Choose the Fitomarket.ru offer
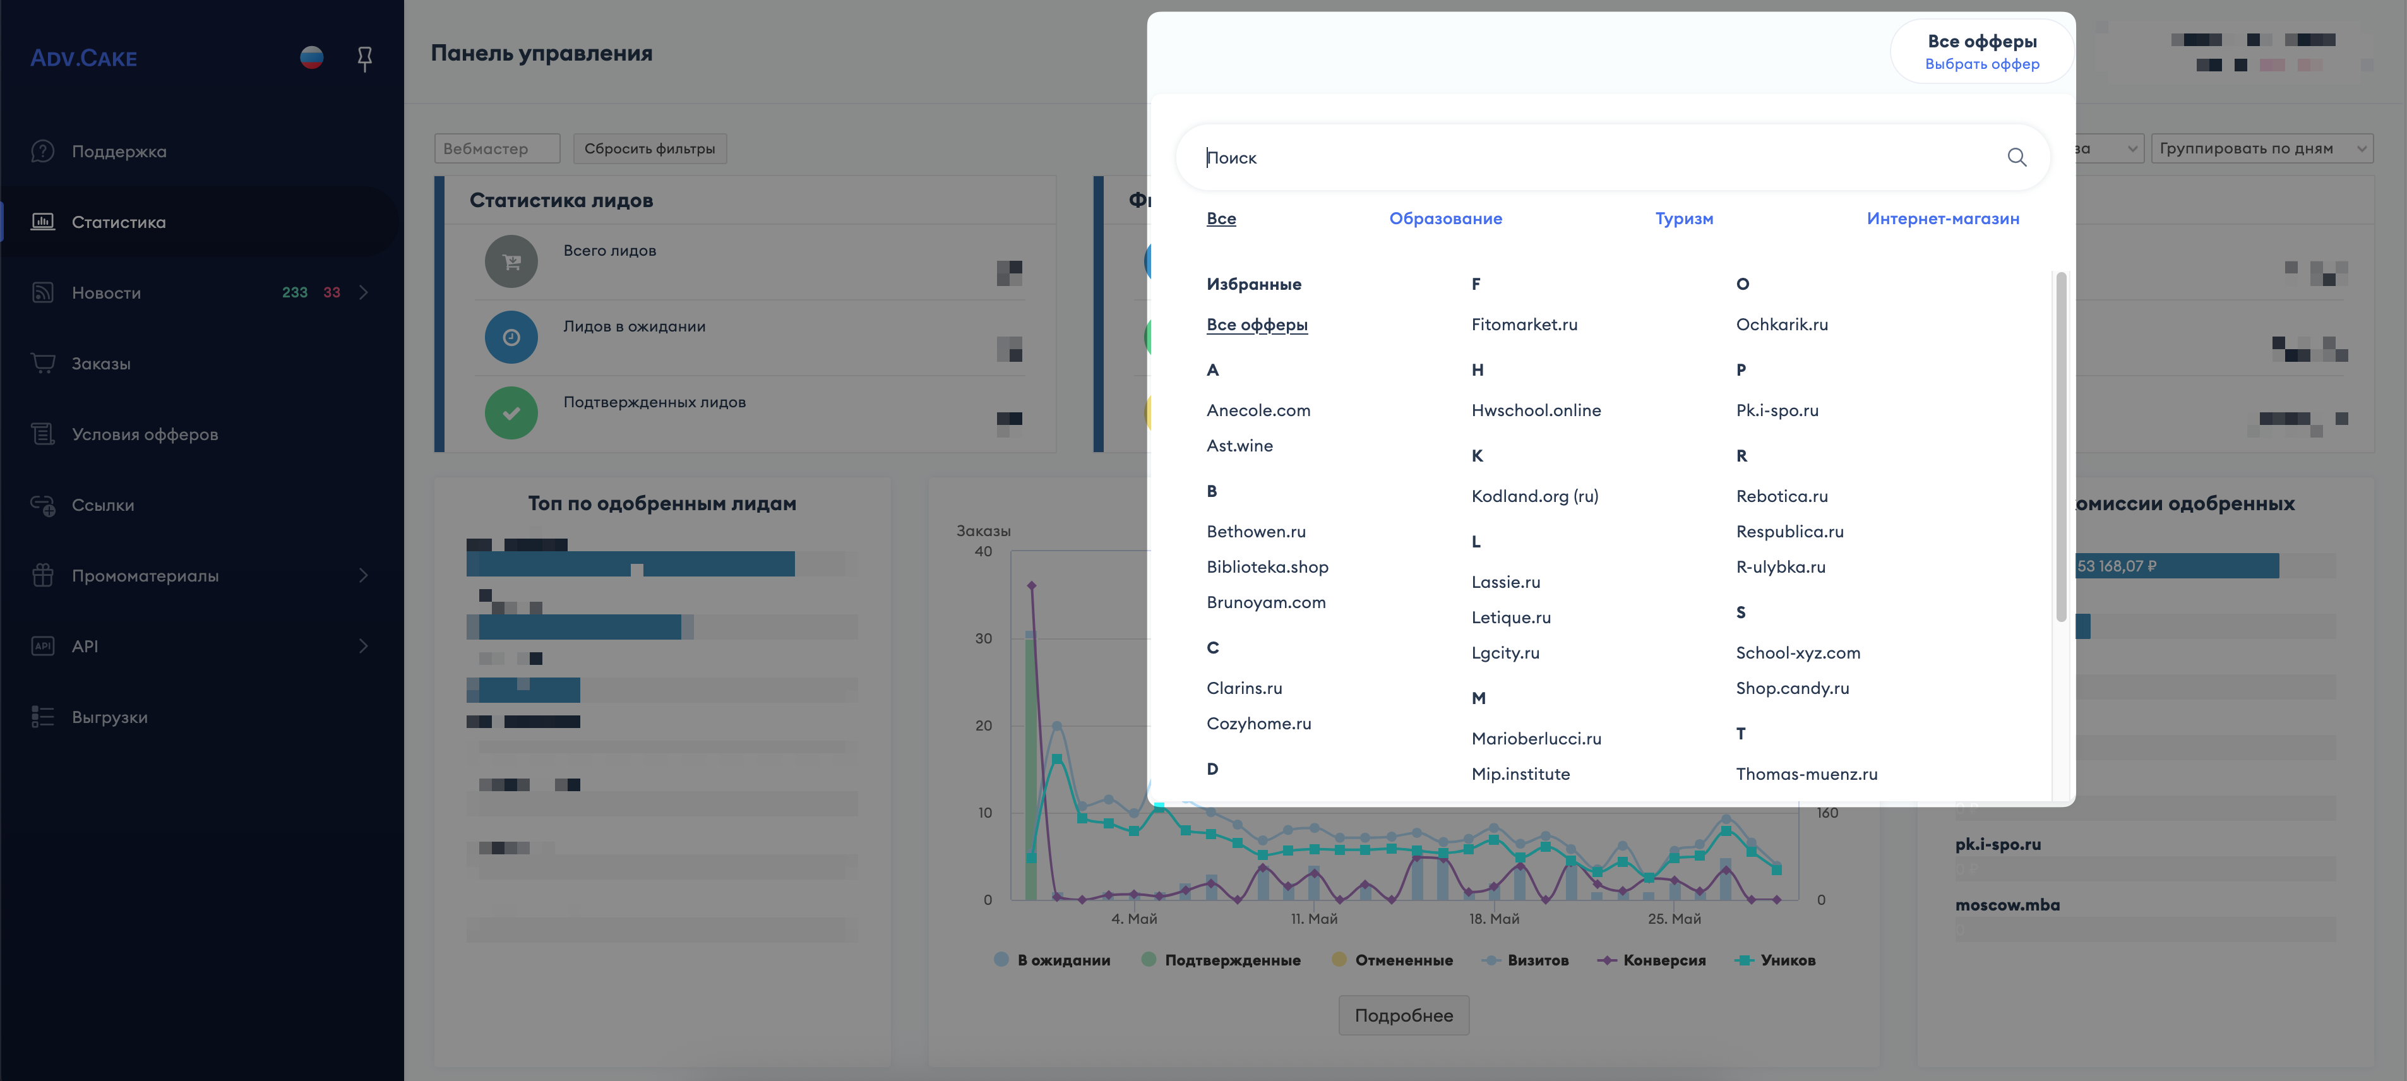 coord(1524,324)
